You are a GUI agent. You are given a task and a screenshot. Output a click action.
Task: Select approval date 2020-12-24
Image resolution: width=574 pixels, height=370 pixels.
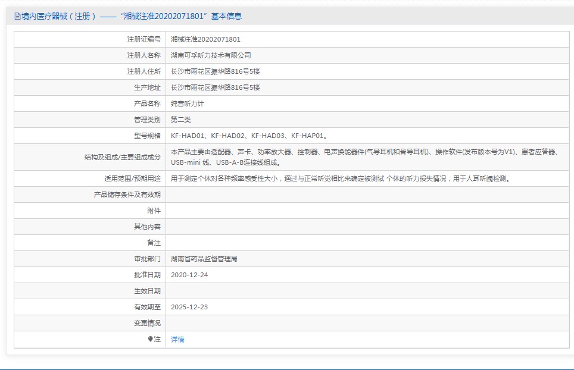[x=189, y=275]
